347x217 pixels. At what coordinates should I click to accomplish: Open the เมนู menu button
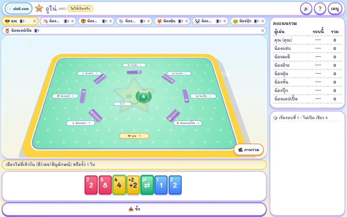pyautogui.click(x=335, y=9)
